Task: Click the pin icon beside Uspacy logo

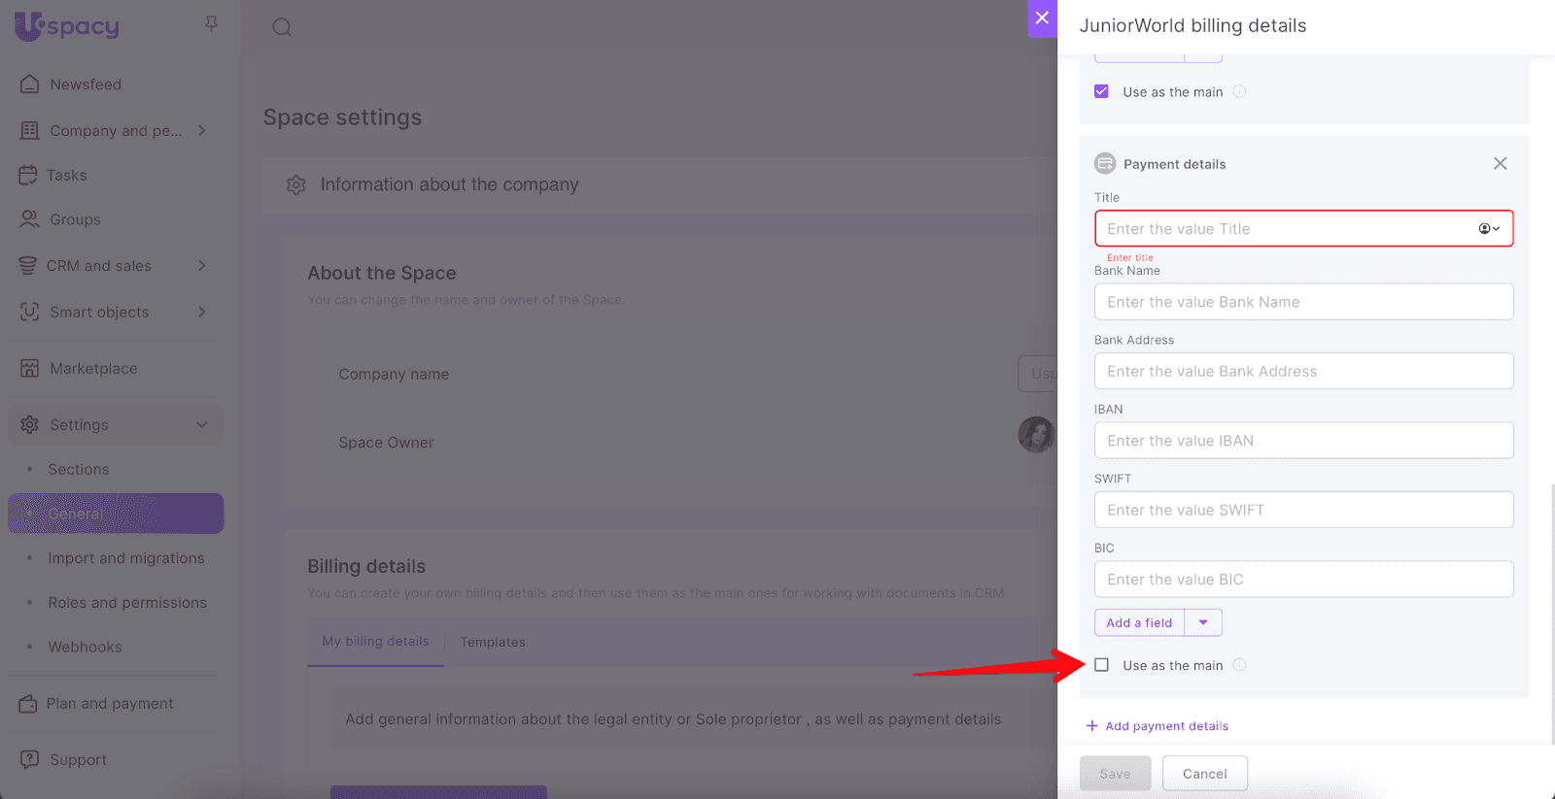Action: click(211, 24)
